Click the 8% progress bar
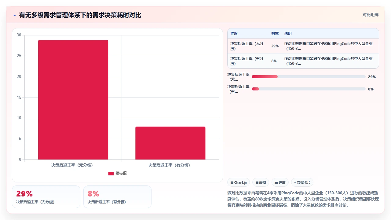The width and height of the screenshot is (391, 220). (x=309, y=89)
